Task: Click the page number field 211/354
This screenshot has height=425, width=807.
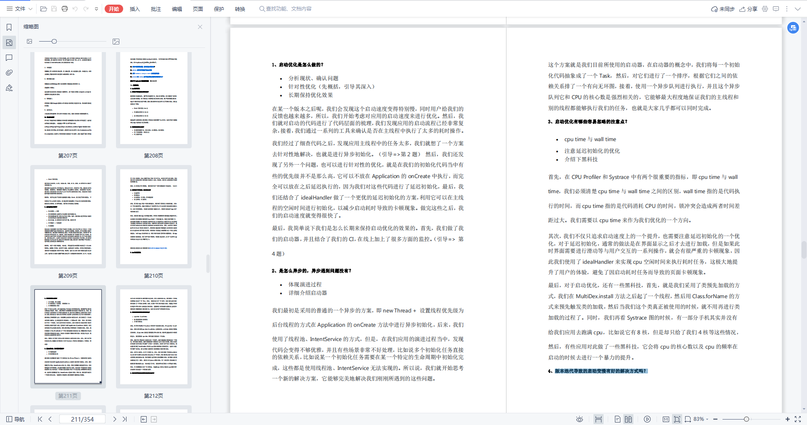Action: (82, 419)
